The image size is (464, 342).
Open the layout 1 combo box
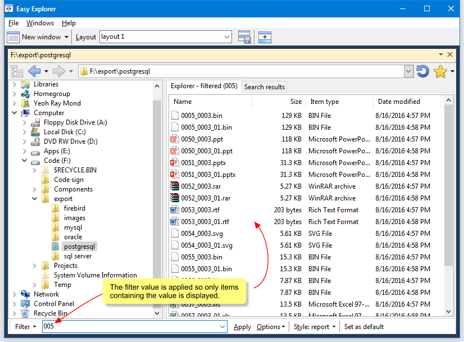click(x=165, y=37)
